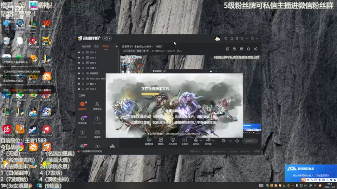Open the message icon in title bar
337x189 pixels.
[x=226, y=39]
